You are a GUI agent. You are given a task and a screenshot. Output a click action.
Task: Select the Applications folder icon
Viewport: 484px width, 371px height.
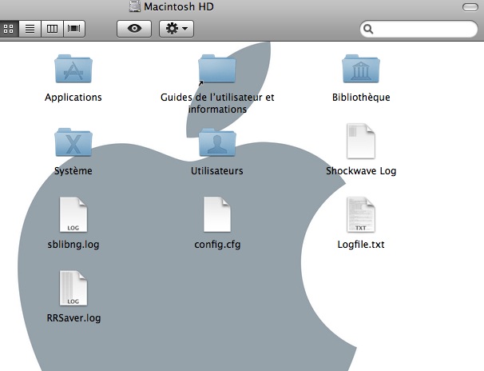73,69
